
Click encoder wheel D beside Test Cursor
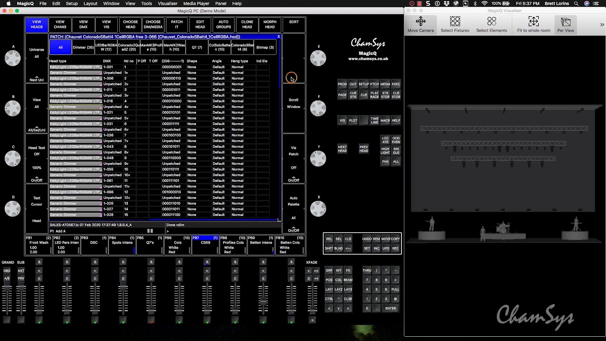coord(13,208)
